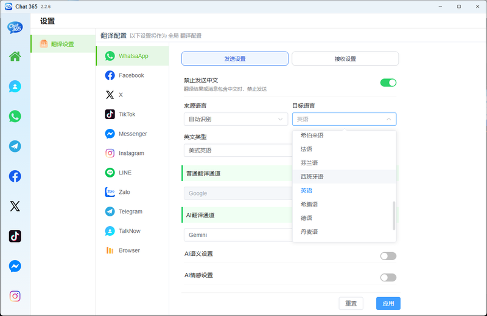
Task: Select TalkNow in platform list
Action: [x=133, y=231]
